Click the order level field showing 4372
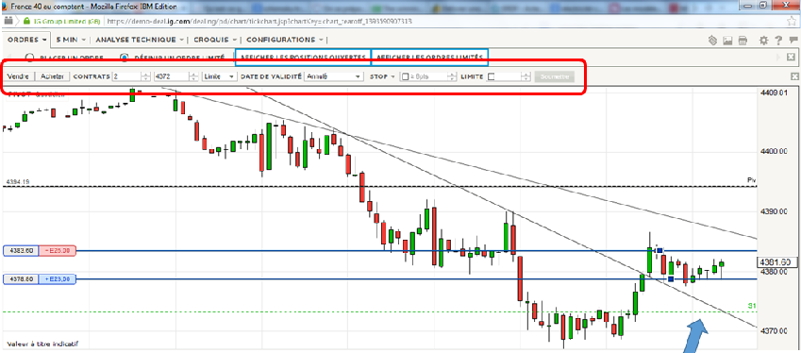Screen dimensions: 801x353 point(171,76)
